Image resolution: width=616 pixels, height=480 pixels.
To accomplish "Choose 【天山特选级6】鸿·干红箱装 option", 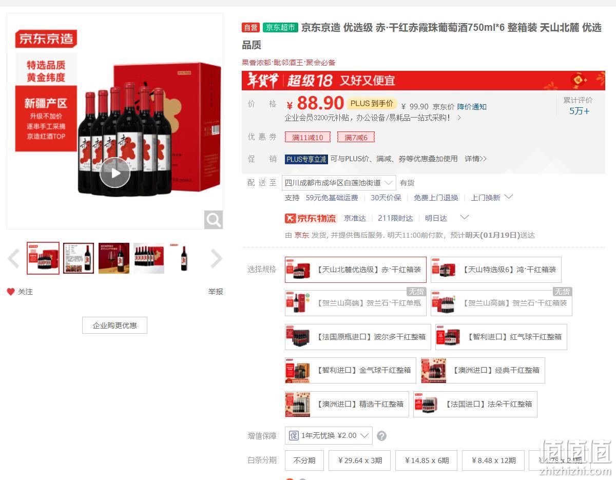I will click(x=496, y=270).
